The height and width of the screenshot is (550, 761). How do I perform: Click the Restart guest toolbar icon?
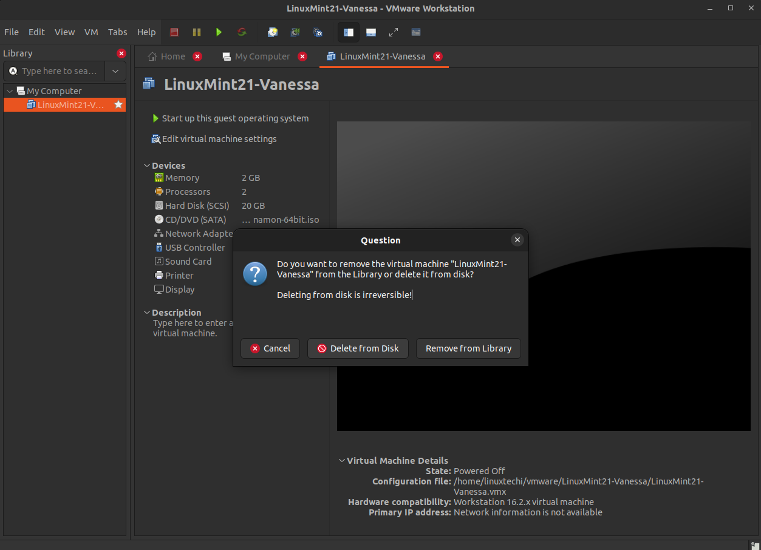(x=242, y=32)
